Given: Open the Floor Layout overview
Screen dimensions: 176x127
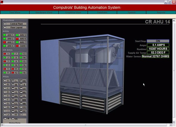Looking at the screenshot, I should [15, 27].
